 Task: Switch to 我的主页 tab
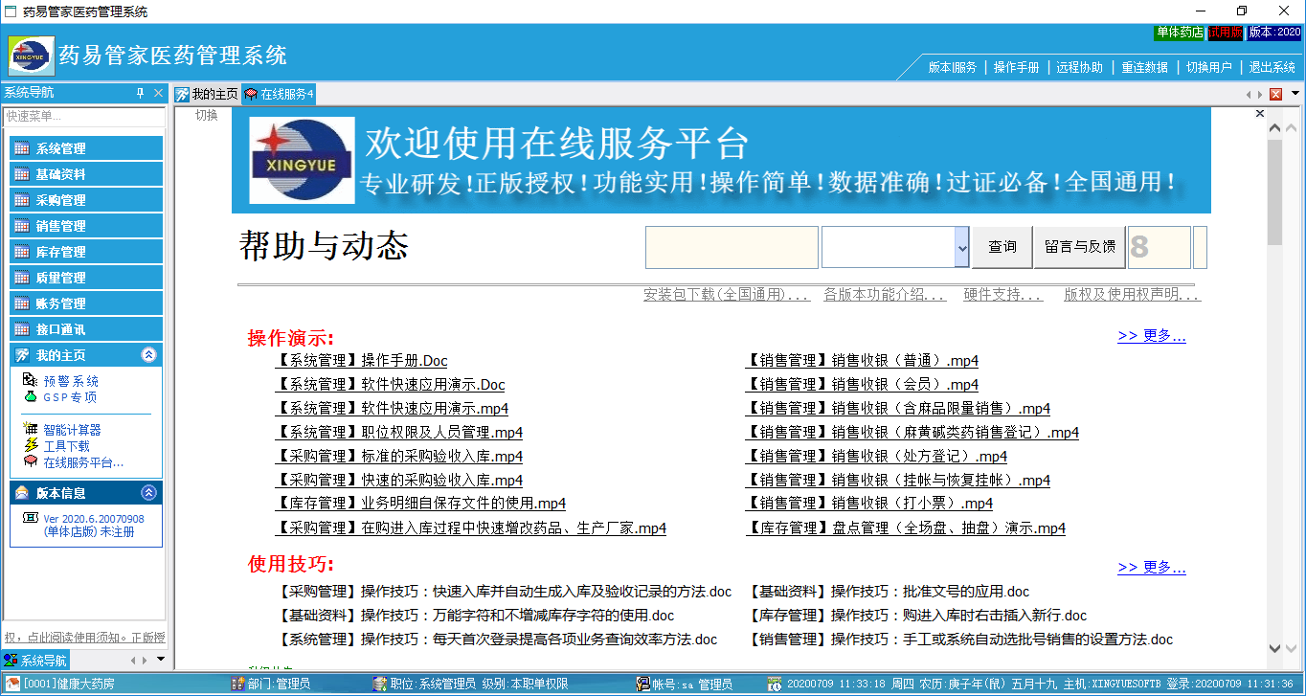pos(206,94)
